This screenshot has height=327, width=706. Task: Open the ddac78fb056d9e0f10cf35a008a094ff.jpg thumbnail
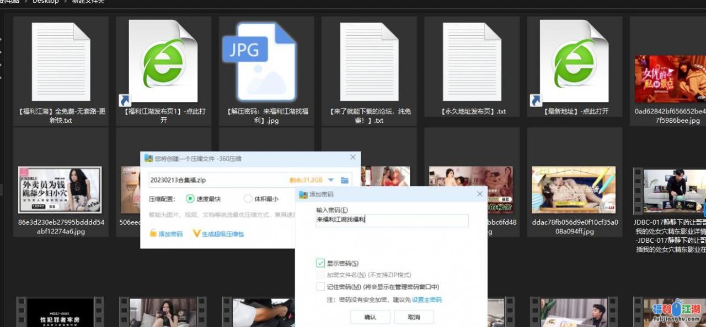pyautogui.click(x=575, y=189)
